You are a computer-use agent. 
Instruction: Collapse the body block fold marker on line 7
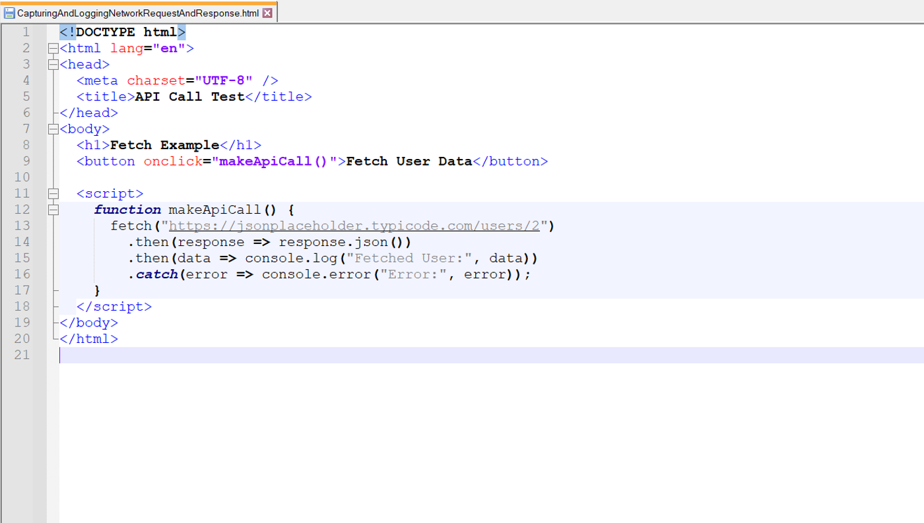click(53, 129)
